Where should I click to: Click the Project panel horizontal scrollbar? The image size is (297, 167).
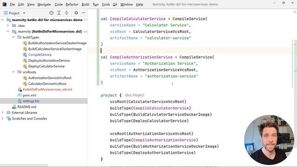coord(24,165)
